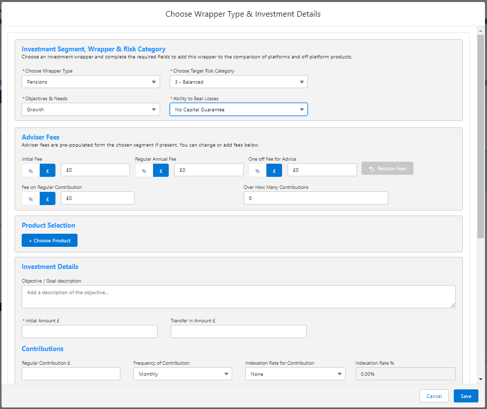
Task: Cancel the wrapper dialog
Action: coord(434,396)
